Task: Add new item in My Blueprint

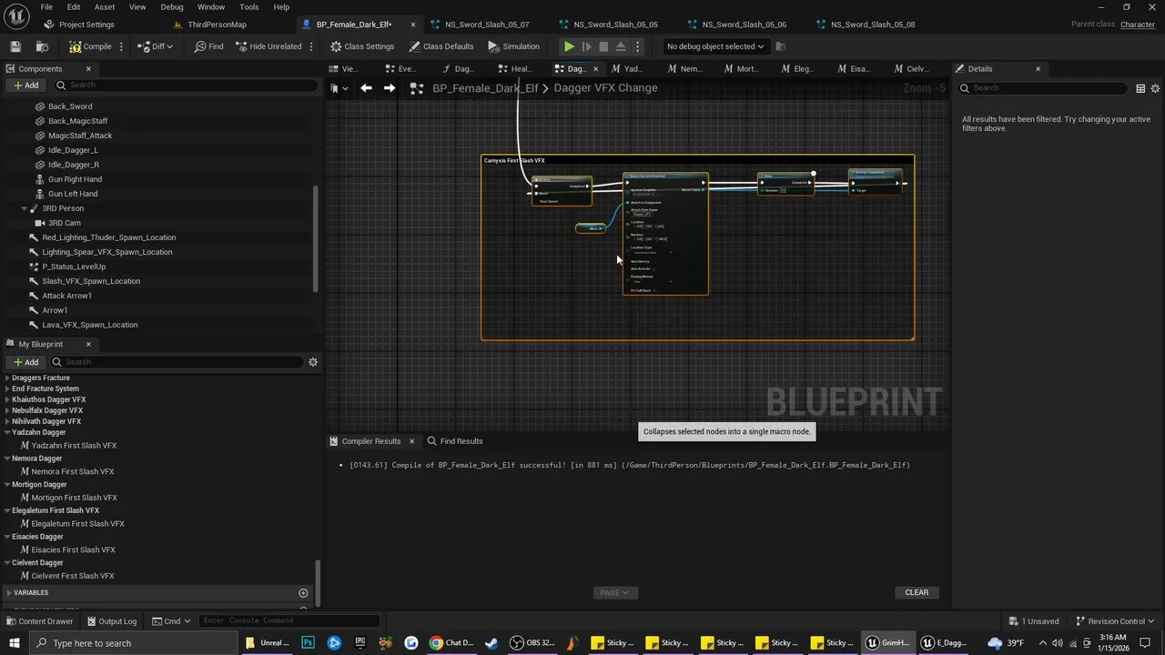Action: coord(25,362)
